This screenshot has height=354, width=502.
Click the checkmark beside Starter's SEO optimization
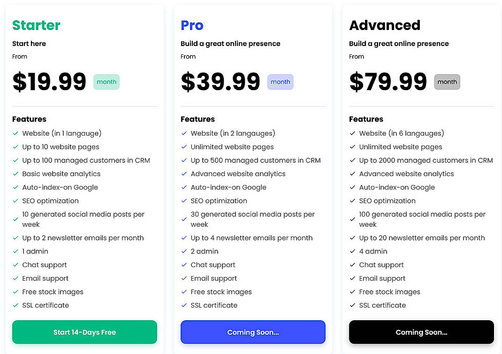[x=15, y=201]
